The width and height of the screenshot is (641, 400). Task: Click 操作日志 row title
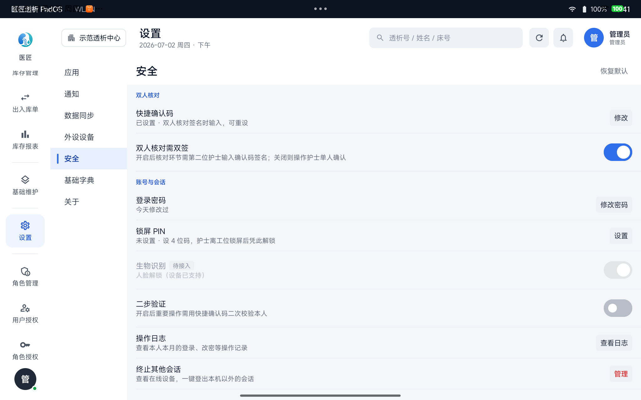click(151, 338)
